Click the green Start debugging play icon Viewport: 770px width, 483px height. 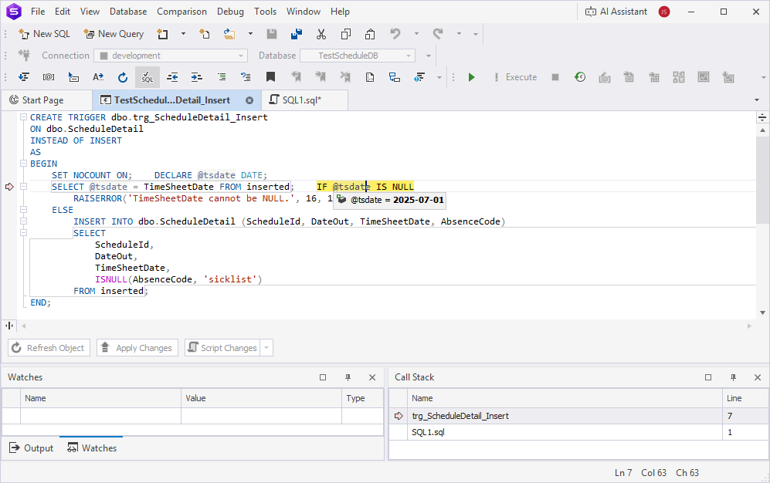[x=471, y=77]
